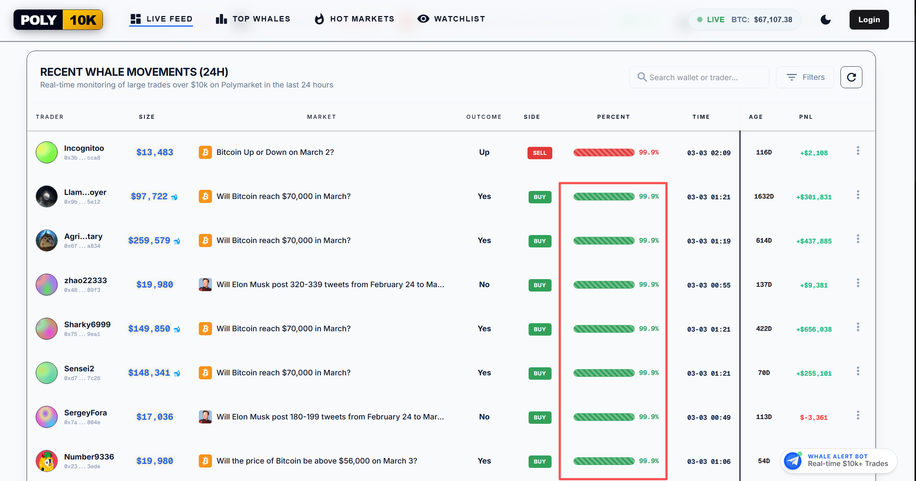916x481 pixels.
Task: Click the Login button
Action: point(869,20)
